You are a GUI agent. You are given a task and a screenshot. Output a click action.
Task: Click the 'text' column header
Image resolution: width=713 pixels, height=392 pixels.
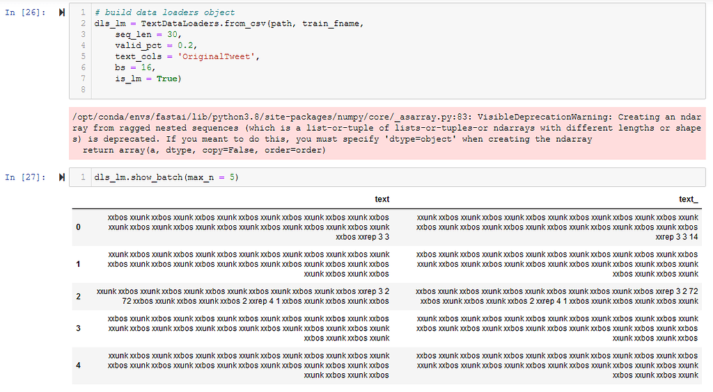382,199
